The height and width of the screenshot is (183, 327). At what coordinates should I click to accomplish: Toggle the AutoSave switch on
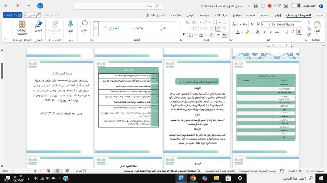(x=296, y=5)
